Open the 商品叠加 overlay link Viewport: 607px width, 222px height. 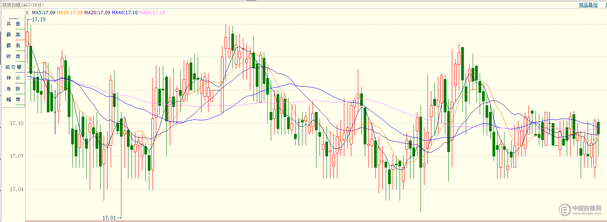(588, 5)
